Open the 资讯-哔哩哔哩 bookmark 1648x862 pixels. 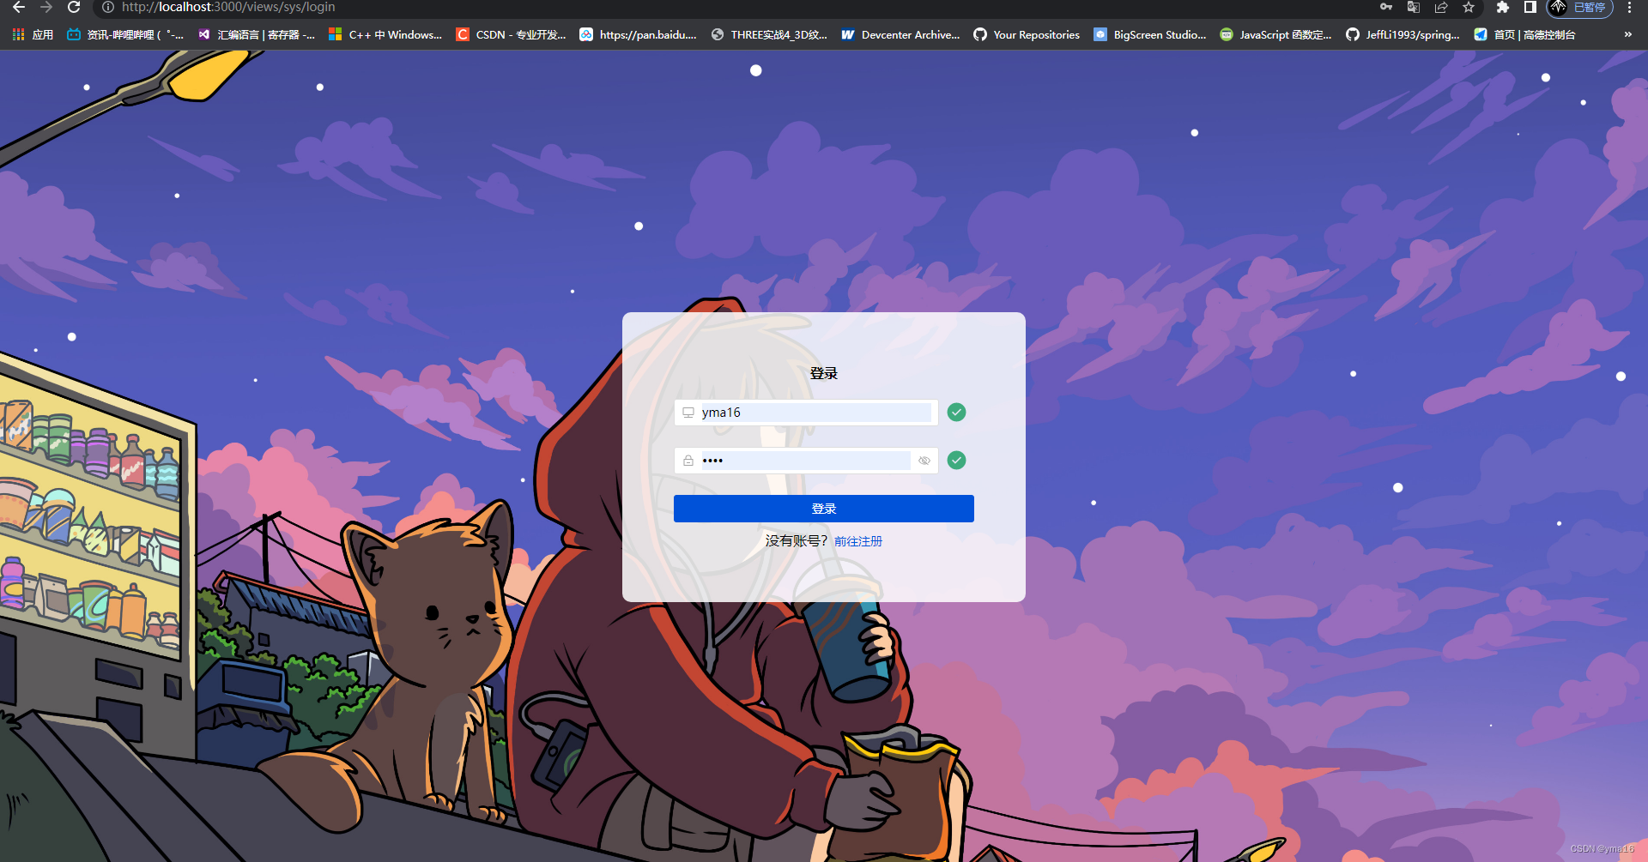125,34
